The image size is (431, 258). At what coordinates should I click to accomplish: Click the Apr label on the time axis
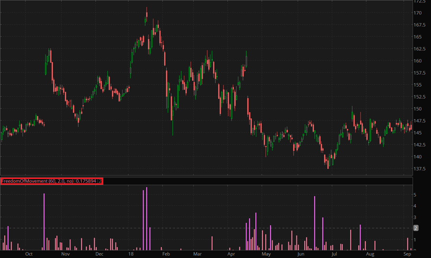[x=232, y=254]
